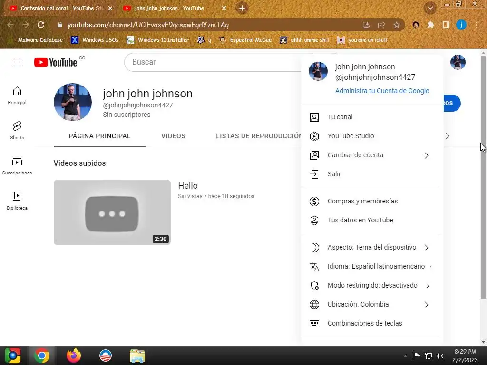
Task: Open the Hello video title
Action: [187, 186]
